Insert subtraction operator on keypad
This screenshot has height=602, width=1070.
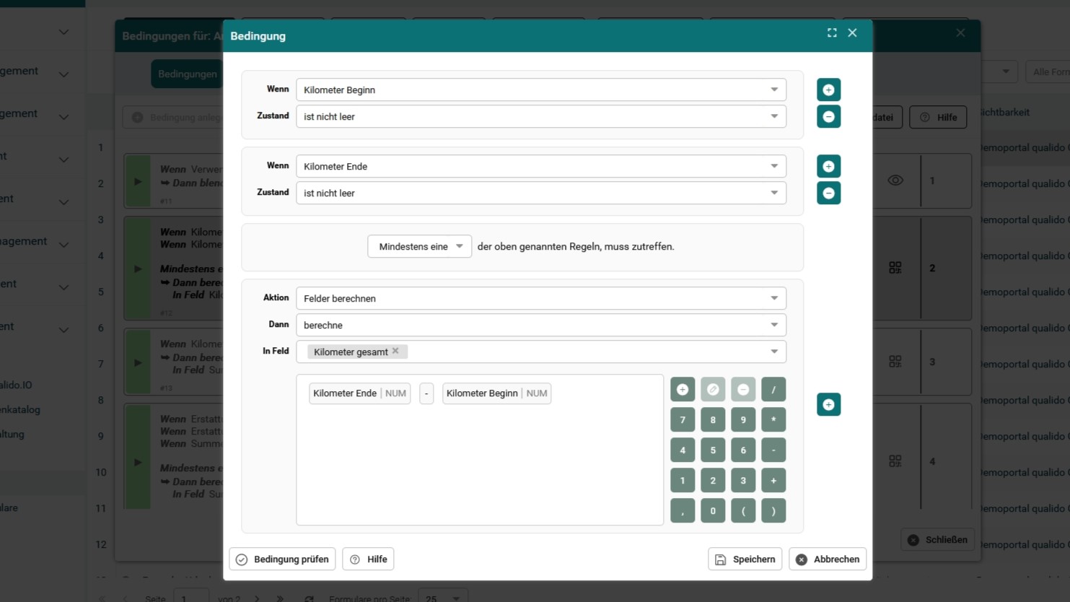(x=773, y=450)
